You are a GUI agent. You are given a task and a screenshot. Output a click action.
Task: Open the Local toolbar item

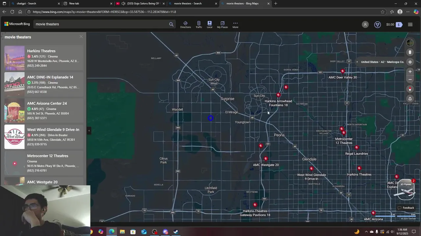(210, 25)
